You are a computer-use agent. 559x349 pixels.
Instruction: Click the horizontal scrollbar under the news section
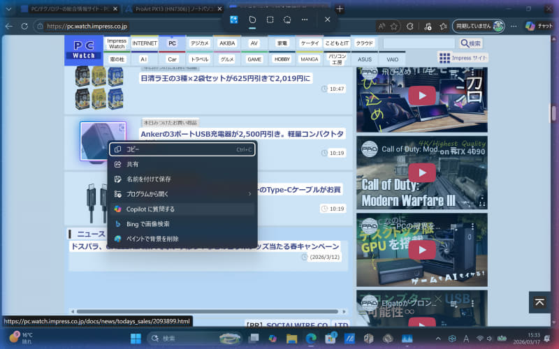[x=208, y=311]
